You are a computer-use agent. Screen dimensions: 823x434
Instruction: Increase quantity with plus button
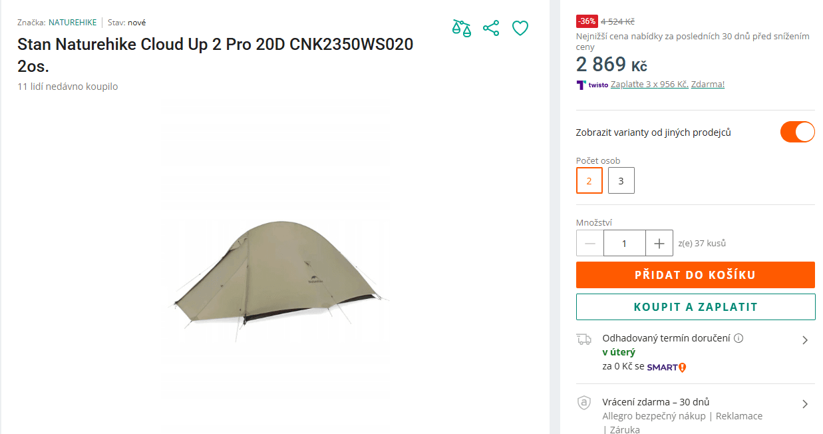(659, 242)
